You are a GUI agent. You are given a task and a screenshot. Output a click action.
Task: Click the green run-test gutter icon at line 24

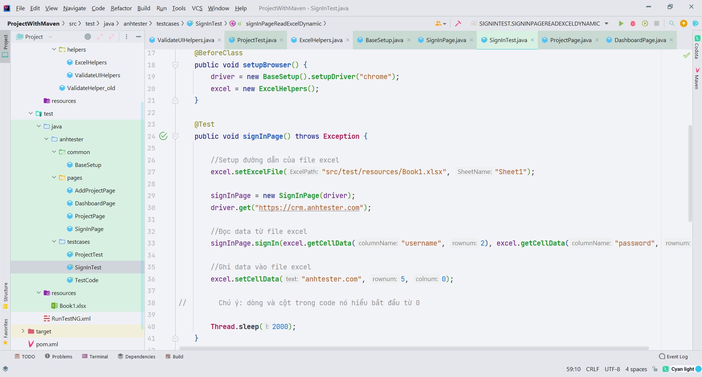(x=163, y=136)
